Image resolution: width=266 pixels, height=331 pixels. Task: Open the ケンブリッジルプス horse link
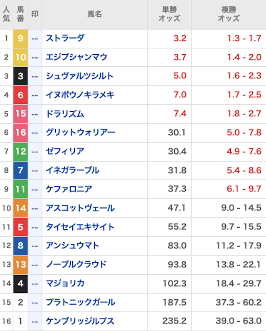click(80, 321)
